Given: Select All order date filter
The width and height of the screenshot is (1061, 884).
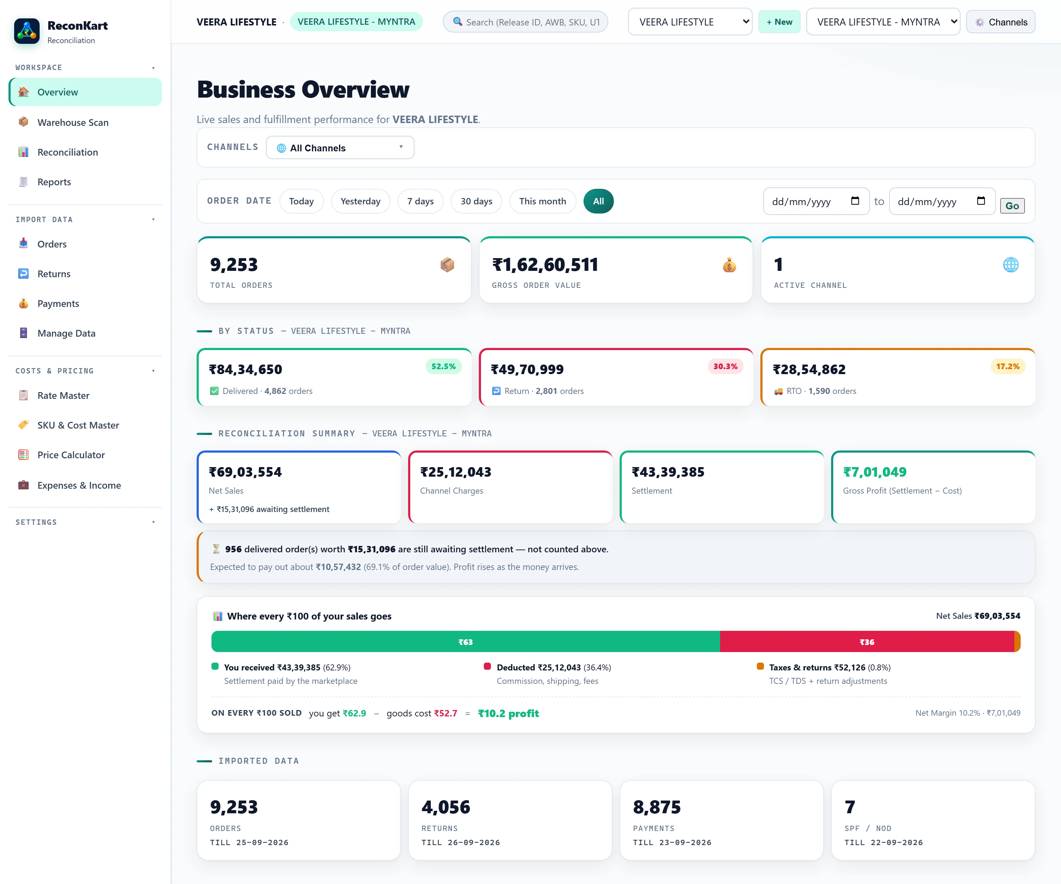Looking at the screenshot, I should 598,201.
